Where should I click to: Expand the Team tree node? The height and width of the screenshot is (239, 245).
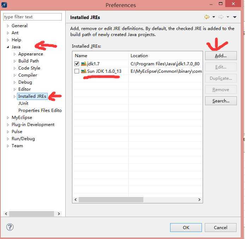pyautogui.click(x=8, y=146)
